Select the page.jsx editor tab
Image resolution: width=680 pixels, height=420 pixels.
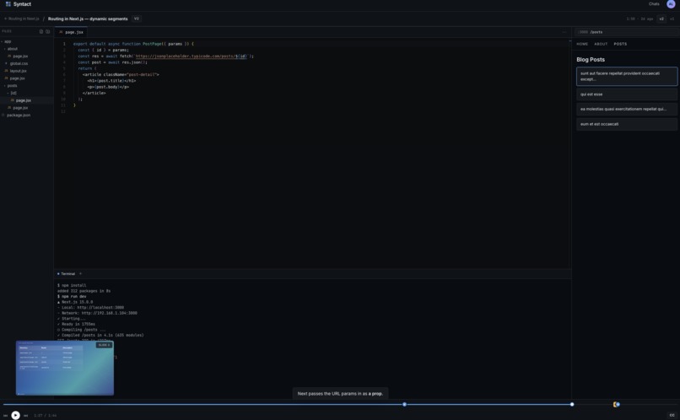tap(71, 32)
